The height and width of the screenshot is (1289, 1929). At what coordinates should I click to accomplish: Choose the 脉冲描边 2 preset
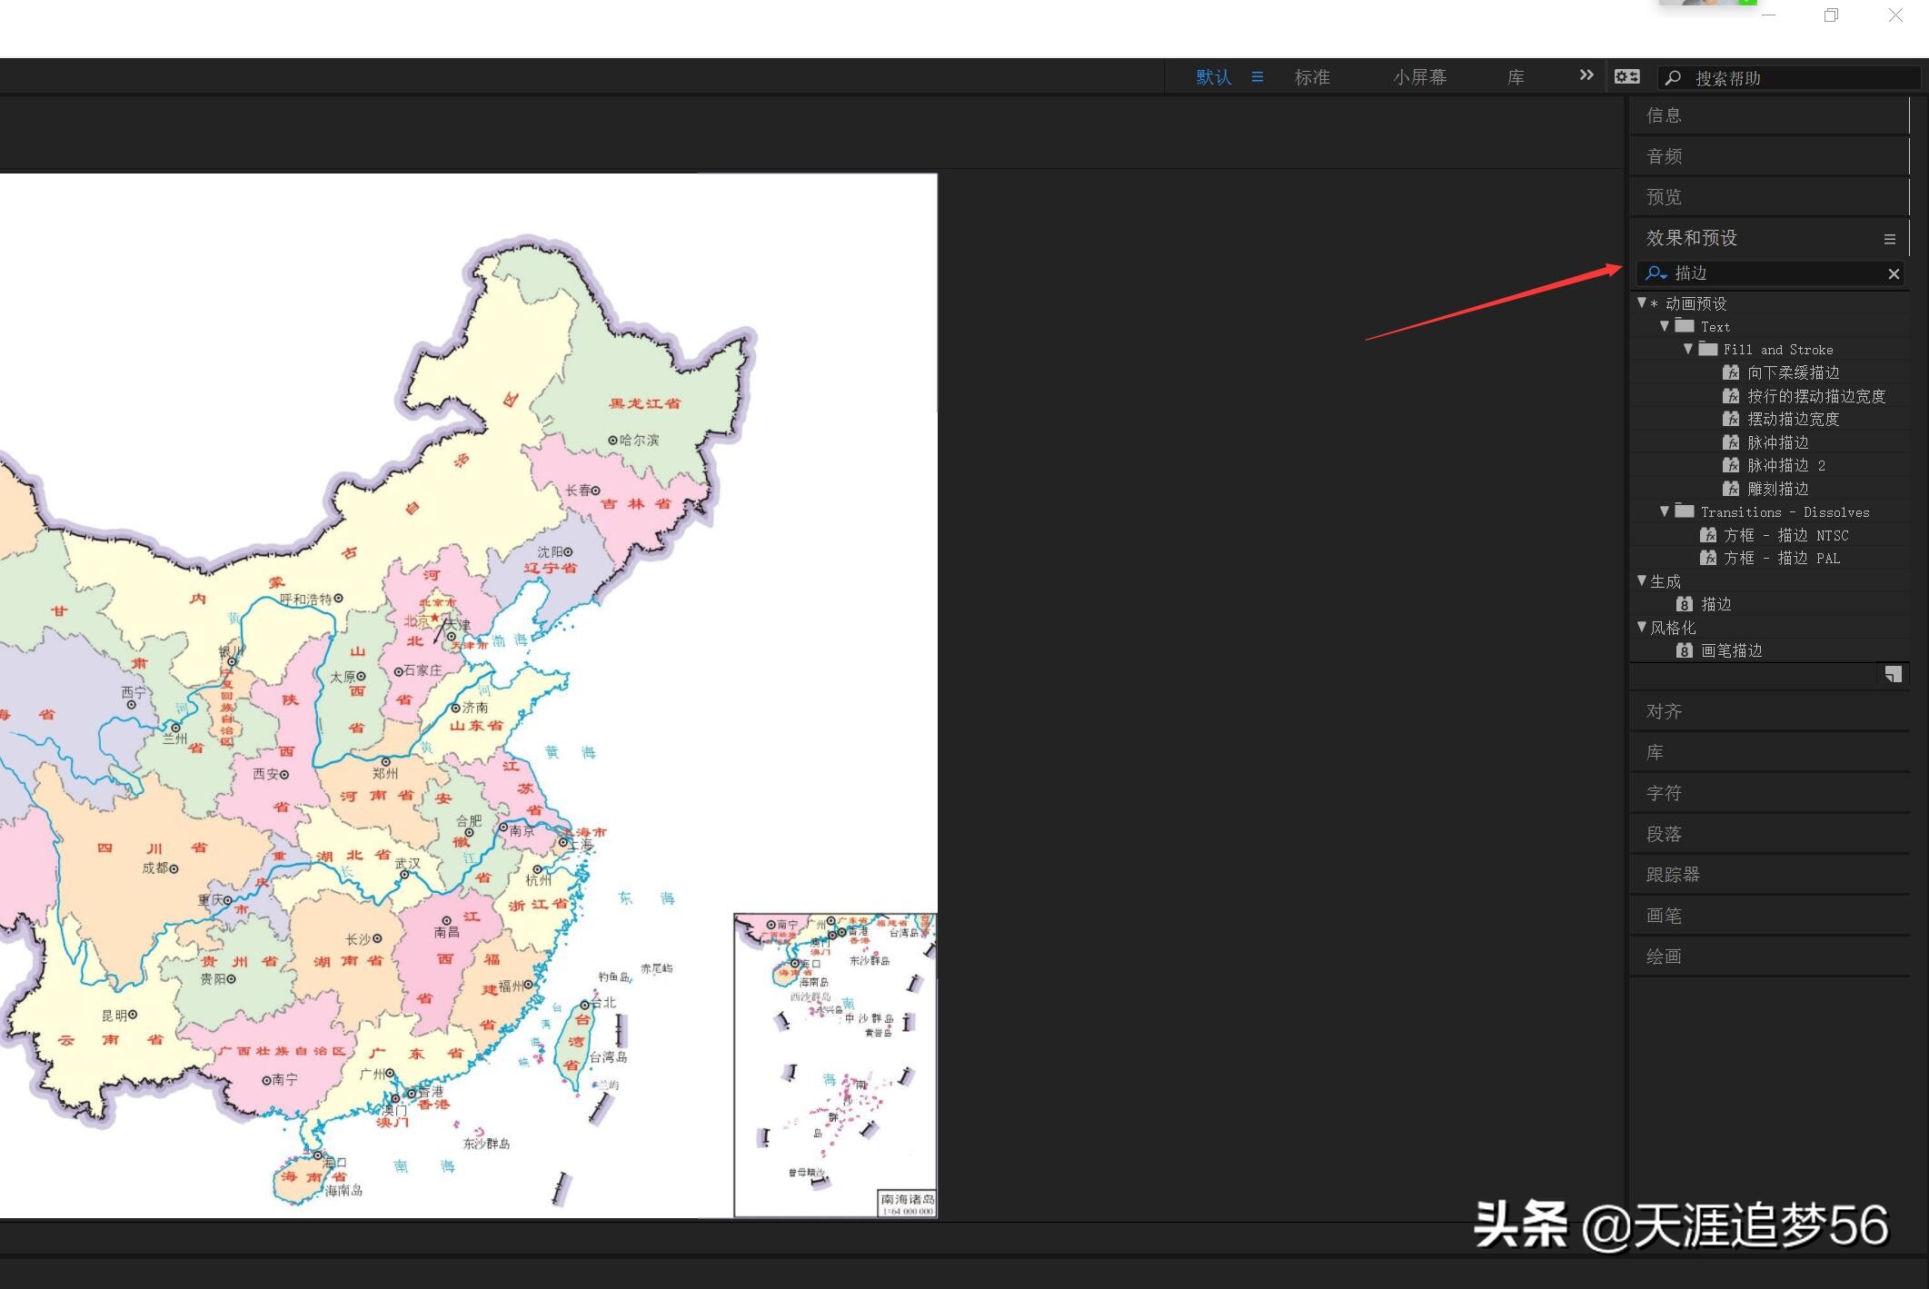point(1785,465)
